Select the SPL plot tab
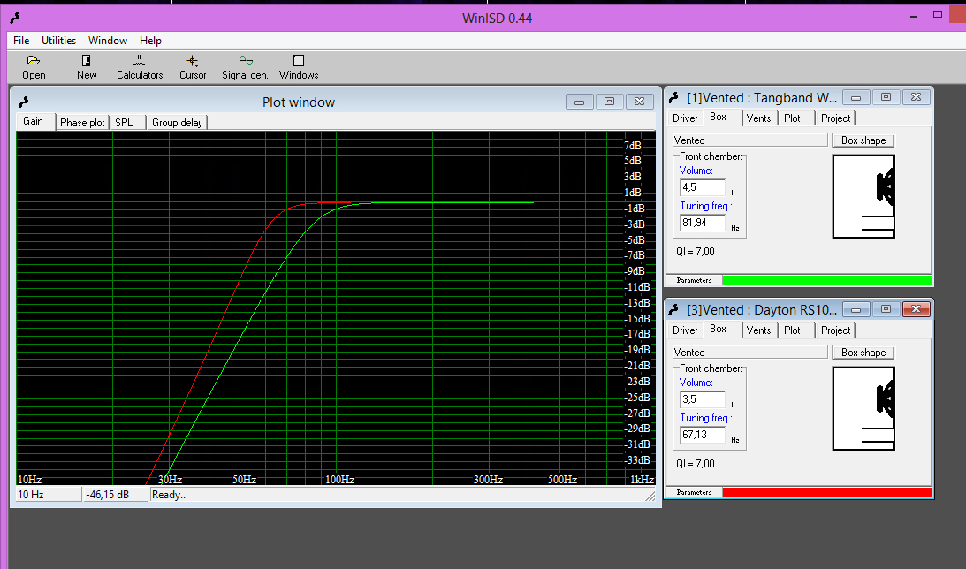 pos(124,123)
